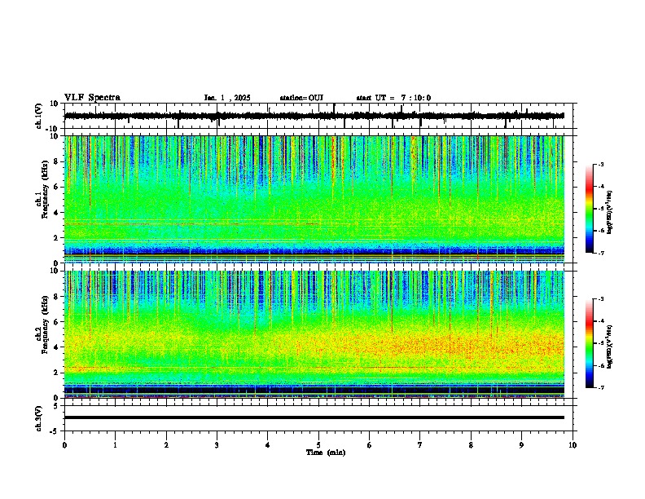The width and height of the screenshot is (645, 499).
Task: Click the time axis tick label "9"
Action: click(521, 445)
